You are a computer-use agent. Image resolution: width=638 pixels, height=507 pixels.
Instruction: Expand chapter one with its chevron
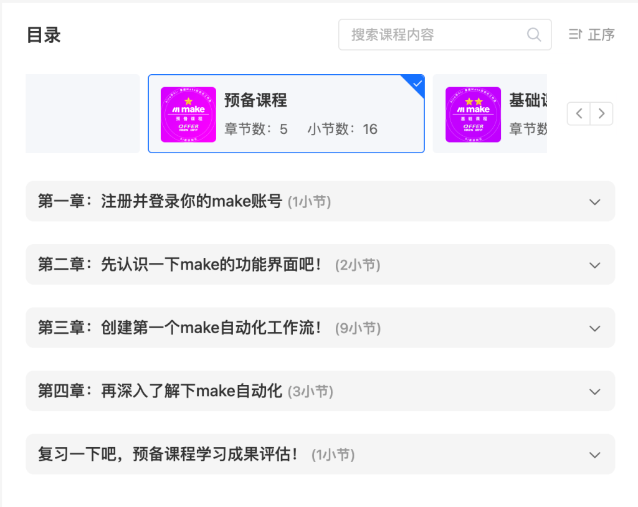[595, 202]
